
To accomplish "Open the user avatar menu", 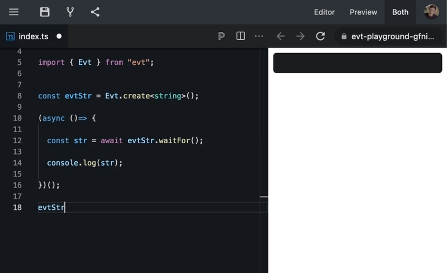I will pos(431,12).
